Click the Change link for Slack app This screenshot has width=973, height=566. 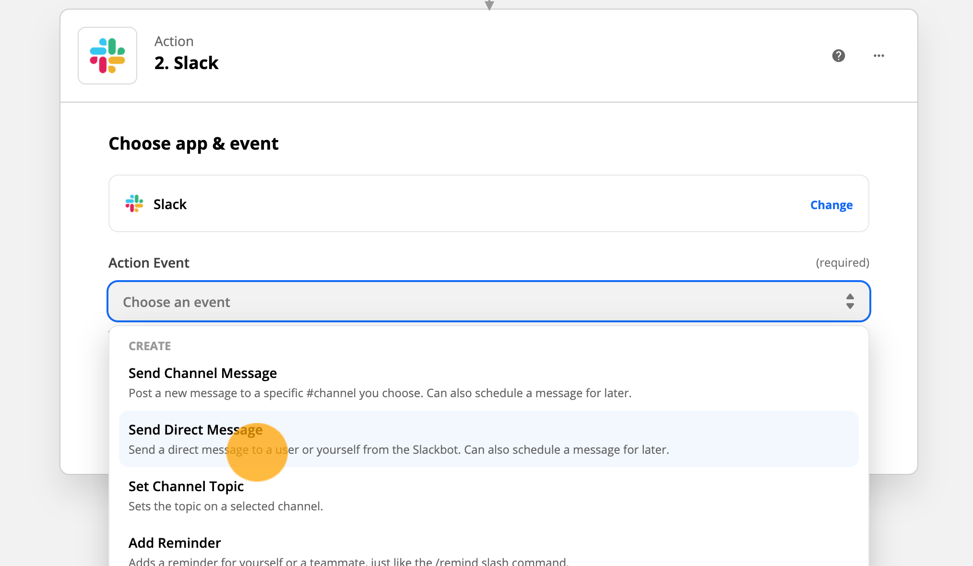(831, 205)
